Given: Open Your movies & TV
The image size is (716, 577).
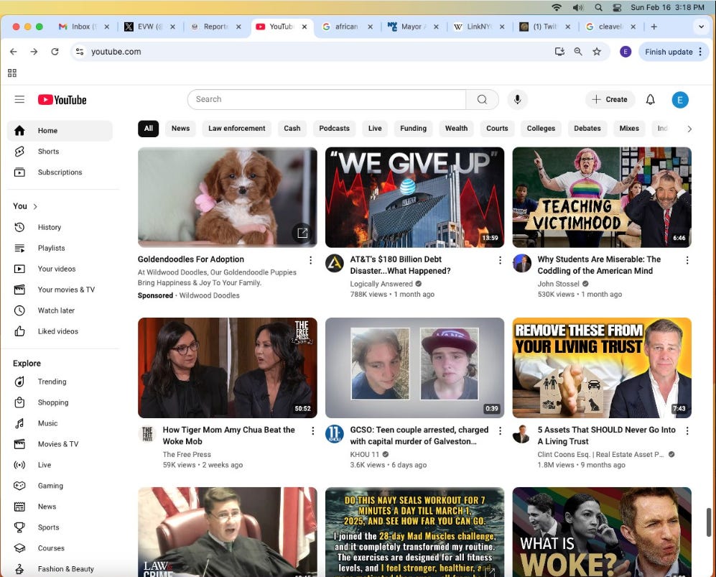Looking at the screenshot, I should (60, 290).
